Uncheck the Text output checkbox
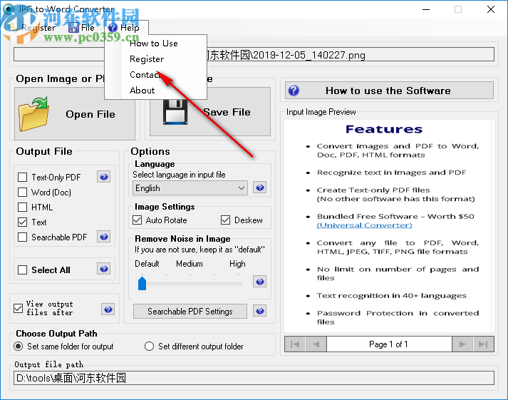This screenshot has width=508, height=400. point(22,222)
